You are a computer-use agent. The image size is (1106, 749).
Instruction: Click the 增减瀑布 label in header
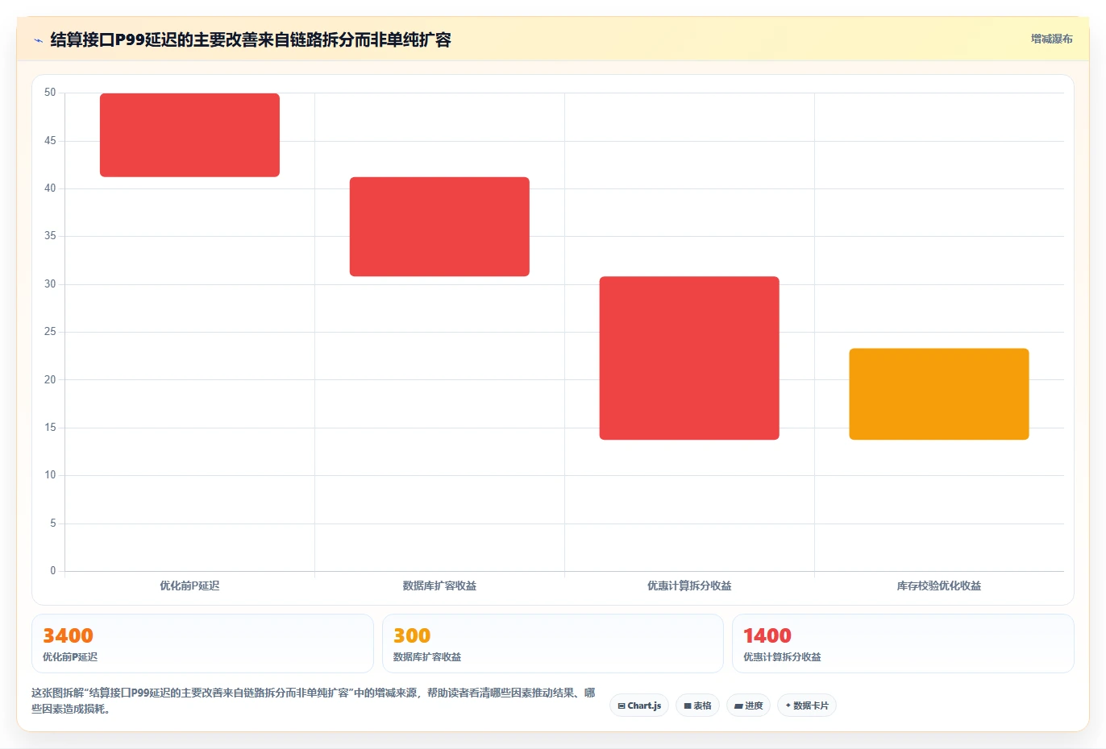1052,39
